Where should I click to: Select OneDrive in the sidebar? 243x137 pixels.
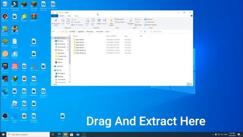tap(60, 66)
